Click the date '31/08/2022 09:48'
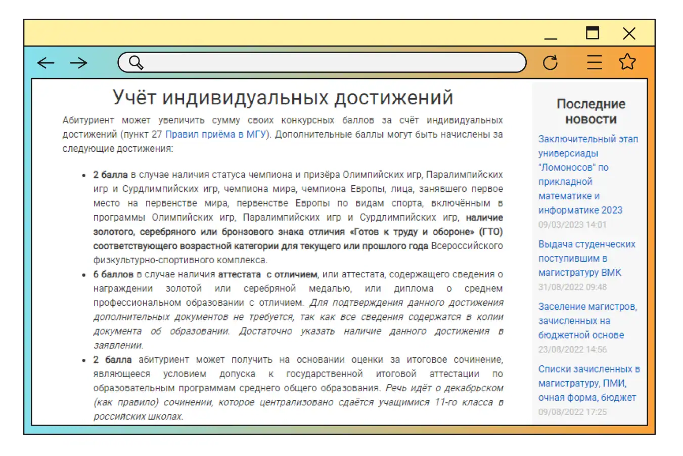The image size is (683, 456). (x=572, y=287)
